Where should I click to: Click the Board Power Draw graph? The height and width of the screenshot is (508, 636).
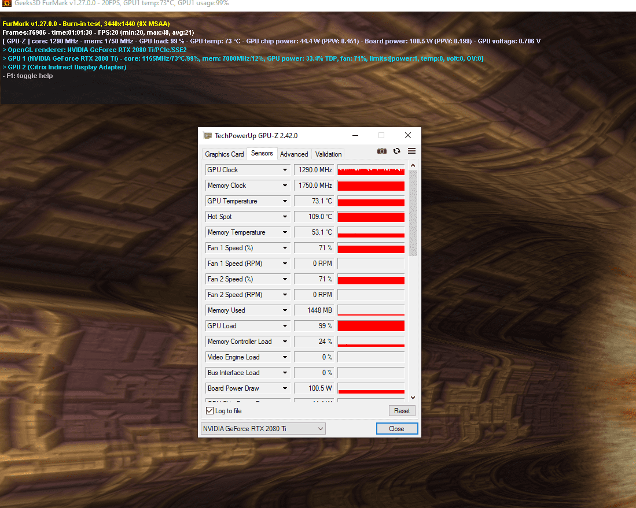click(x=371, y=388)
